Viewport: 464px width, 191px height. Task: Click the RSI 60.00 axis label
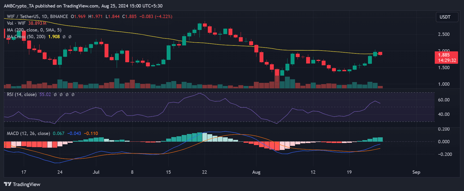click(444, 100)
